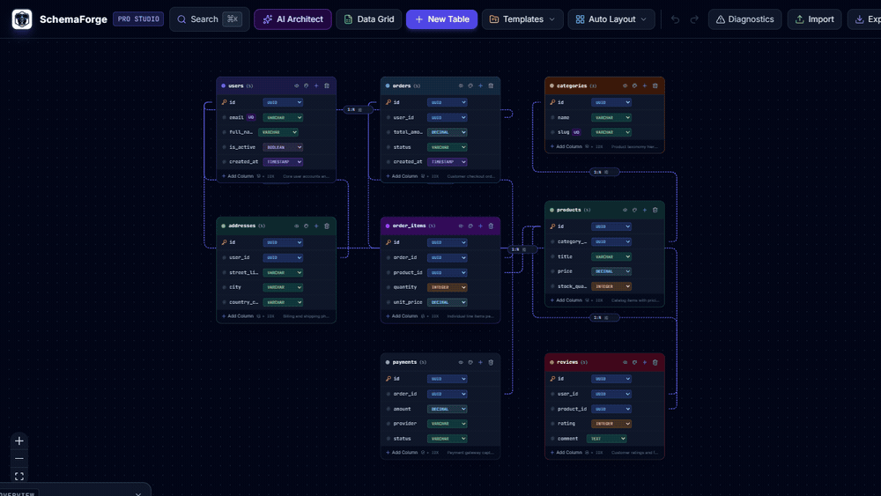
Task: Delete the reviews table
Action: 655,362
